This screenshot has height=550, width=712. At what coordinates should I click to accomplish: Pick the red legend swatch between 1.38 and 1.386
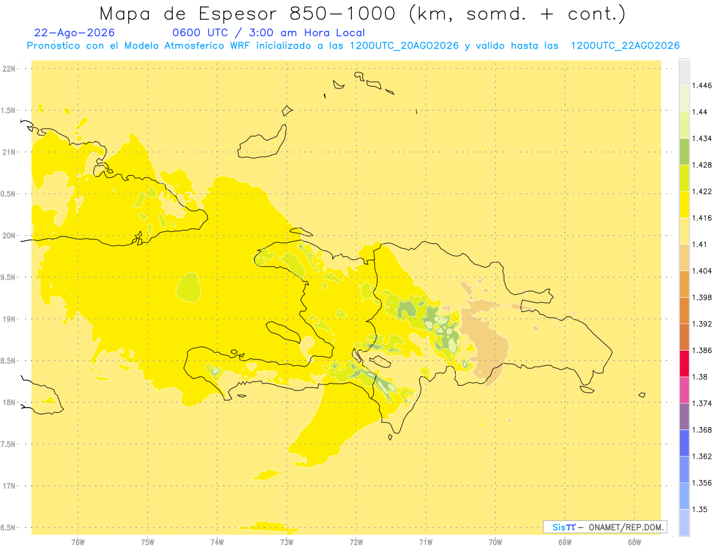(x=684, y=364)
